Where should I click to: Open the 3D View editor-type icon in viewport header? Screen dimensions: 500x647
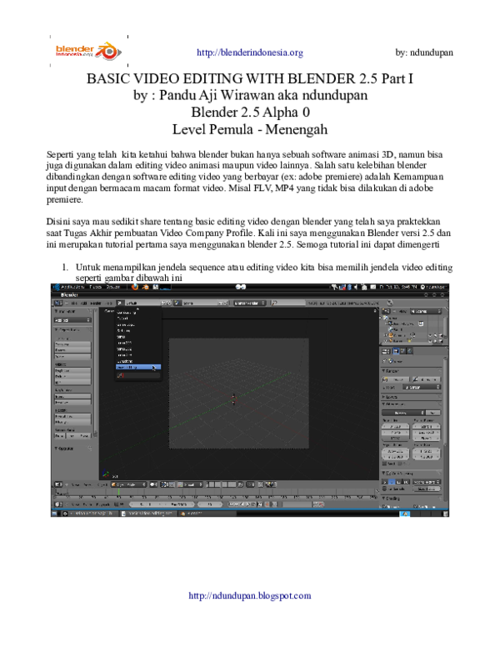58,485
